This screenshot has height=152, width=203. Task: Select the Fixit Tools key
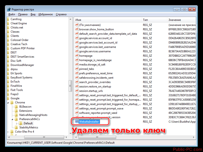point(17,90)
